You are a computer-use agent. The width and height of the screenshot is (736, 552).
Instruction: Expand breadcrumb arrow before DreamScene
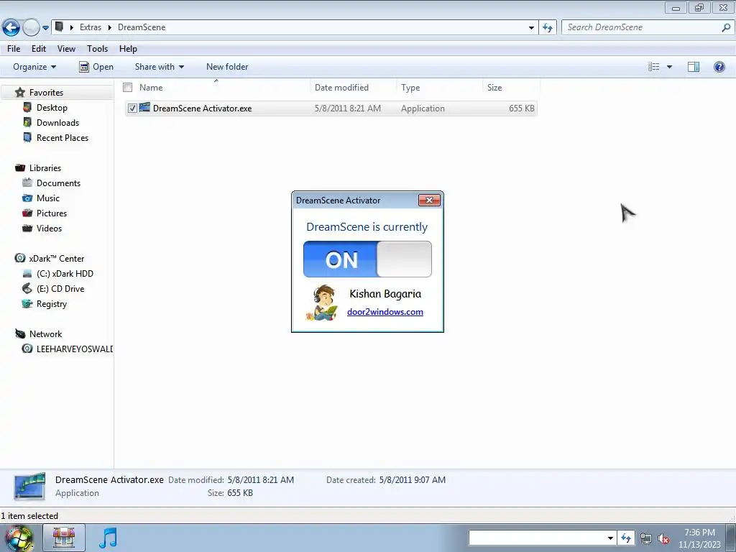click(x=110, y=27)
